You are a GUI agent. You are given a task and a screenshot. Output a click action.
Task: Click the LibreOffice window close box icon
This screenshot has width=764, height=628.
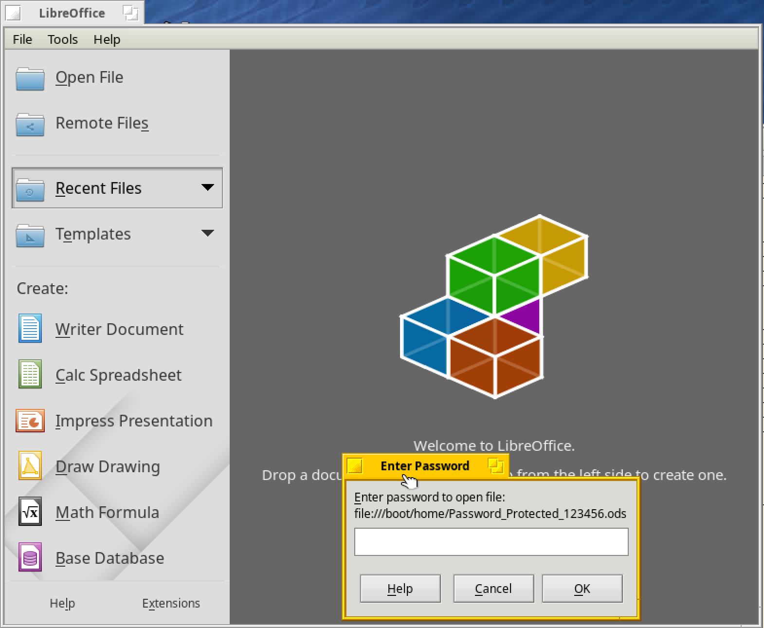pyautogui.click(x=13, y=13)
